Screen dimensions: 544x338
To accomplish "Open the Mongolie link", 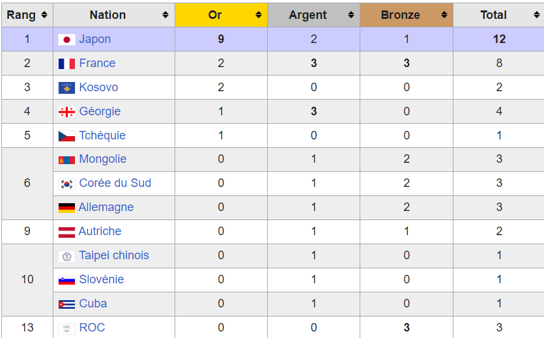I will pyautogui.click(x=103, y=159).
